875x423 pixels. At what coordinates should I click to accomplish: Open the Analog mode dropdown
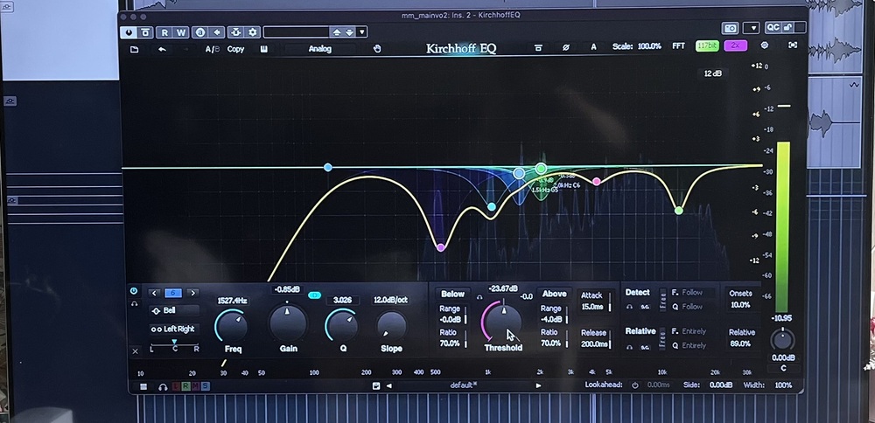pos(319,49)
